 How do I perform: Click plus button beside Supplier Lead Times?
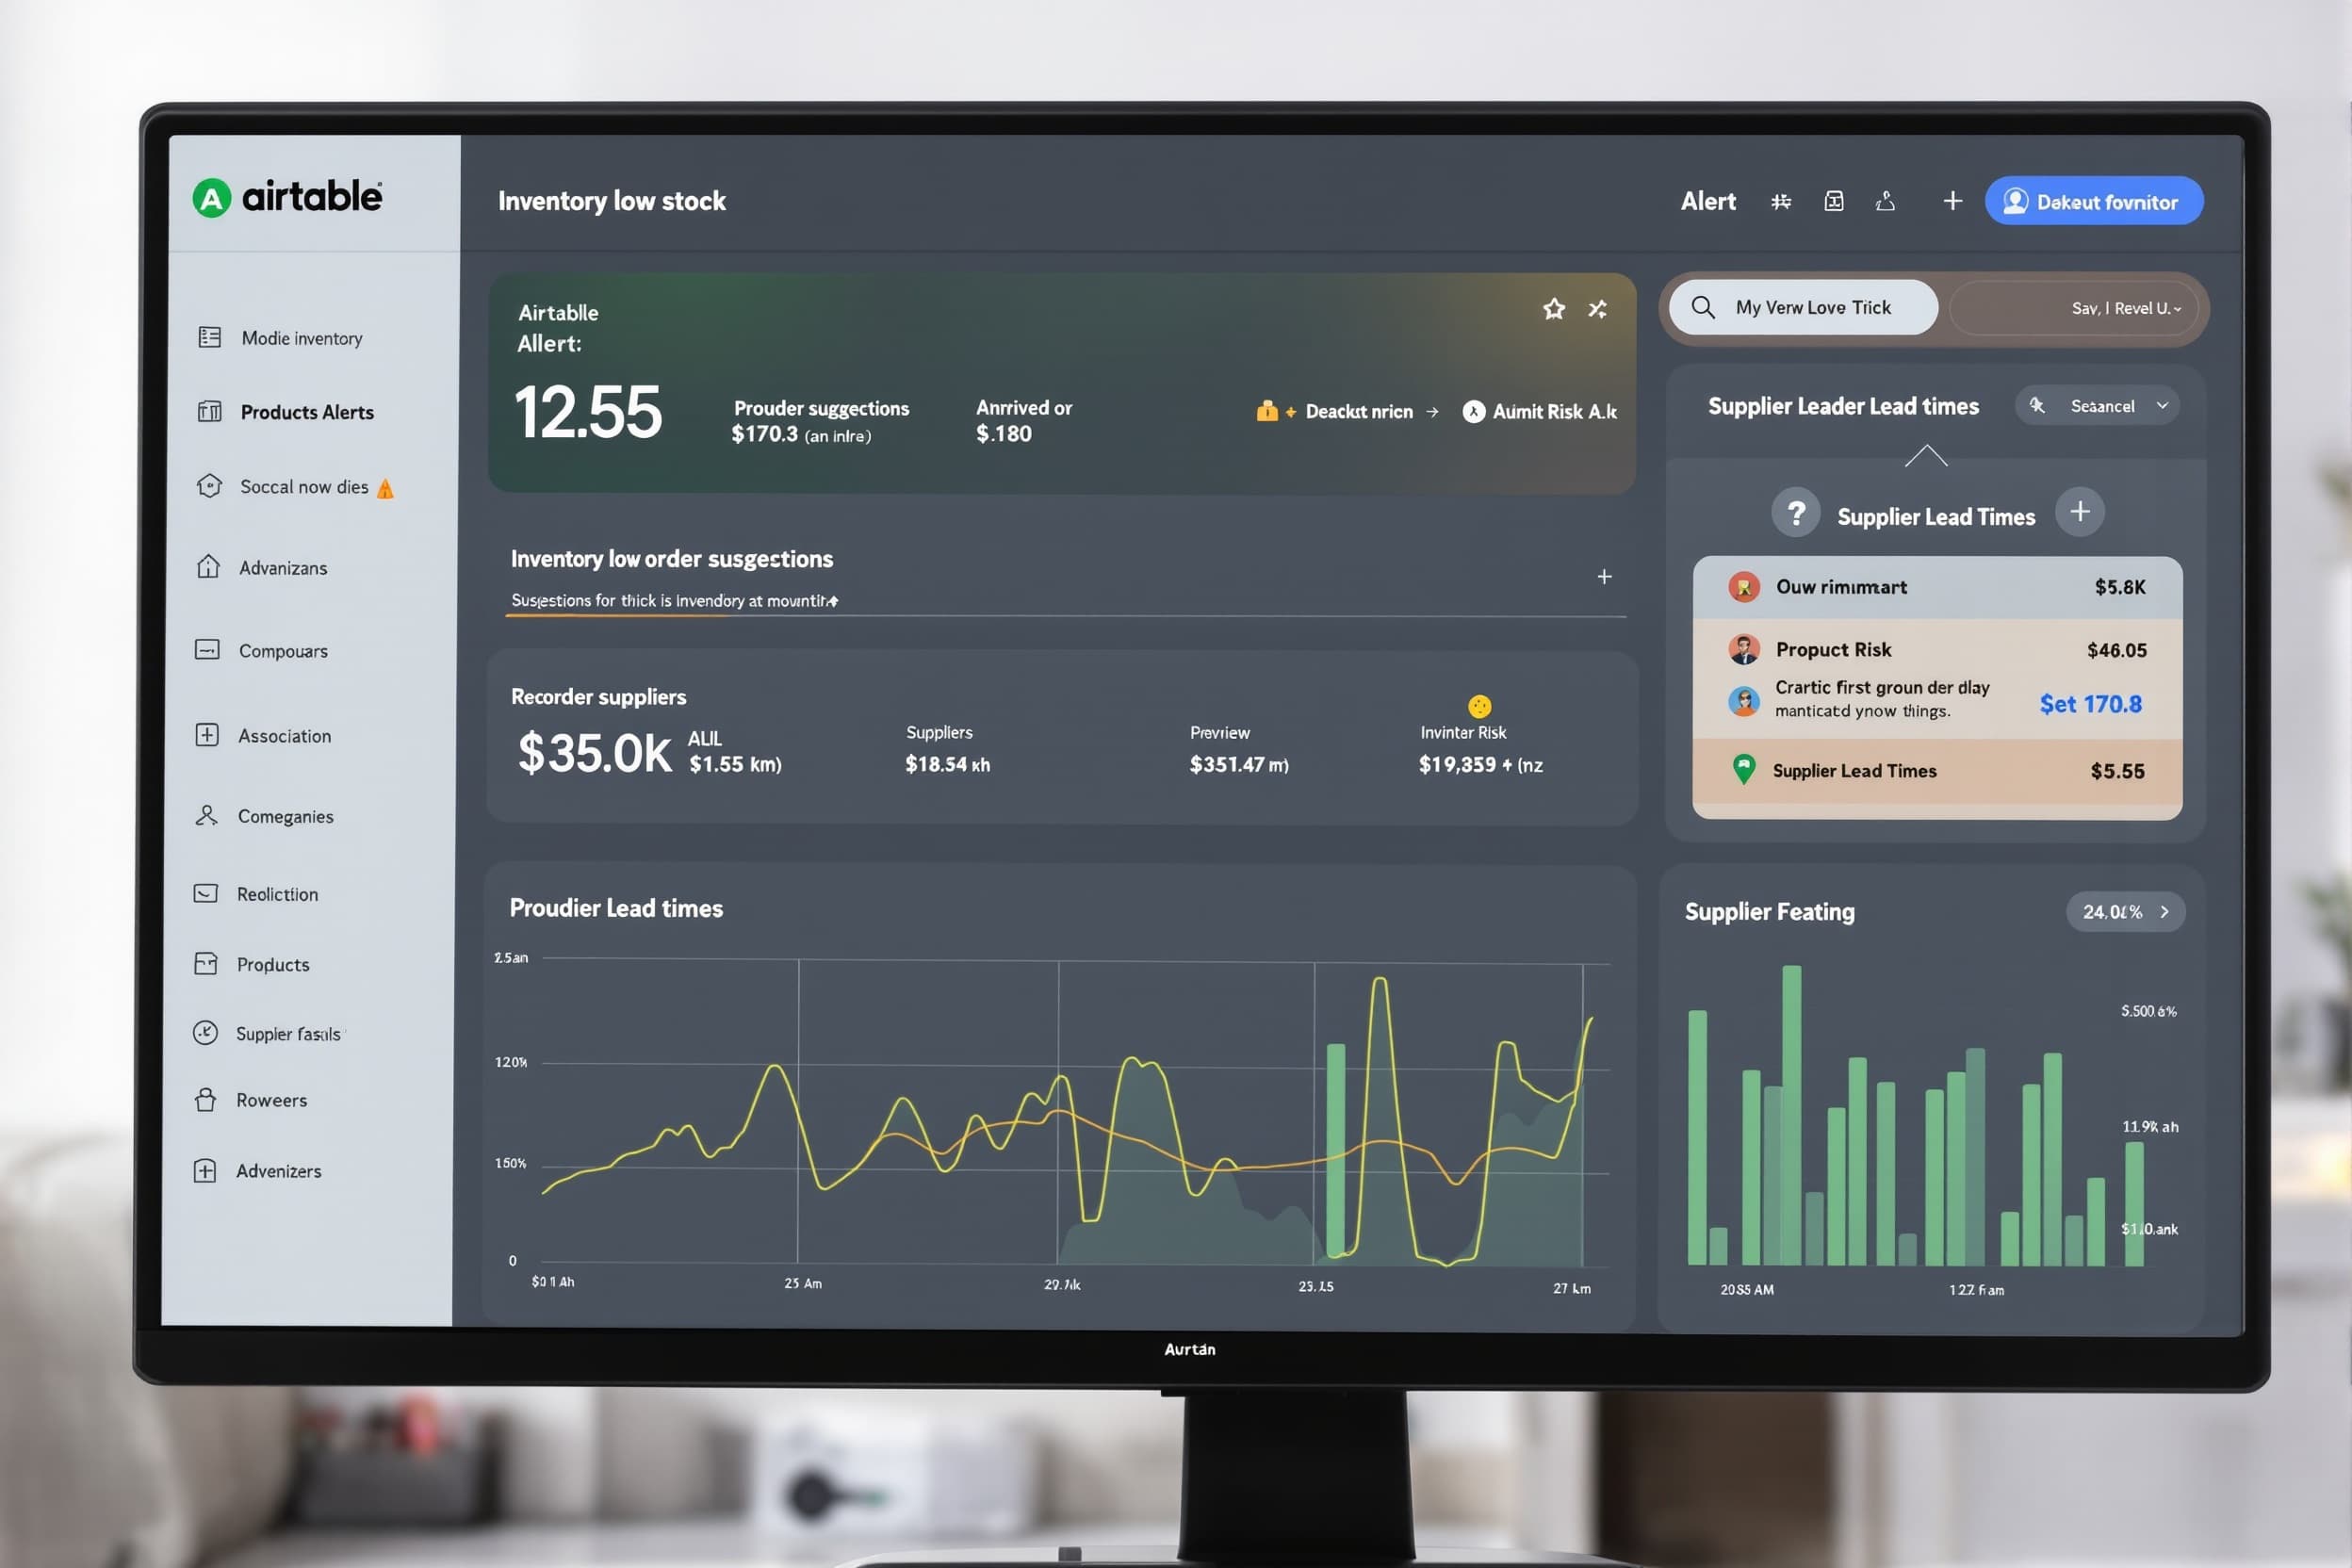pyautogui.click(x=2080, y=512)
